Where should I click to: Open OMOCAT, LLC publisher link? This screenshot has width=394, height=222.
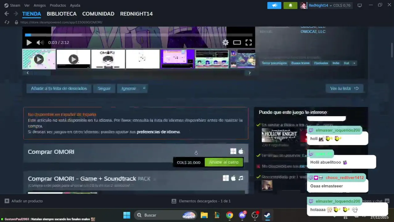[x=313, y=31]
